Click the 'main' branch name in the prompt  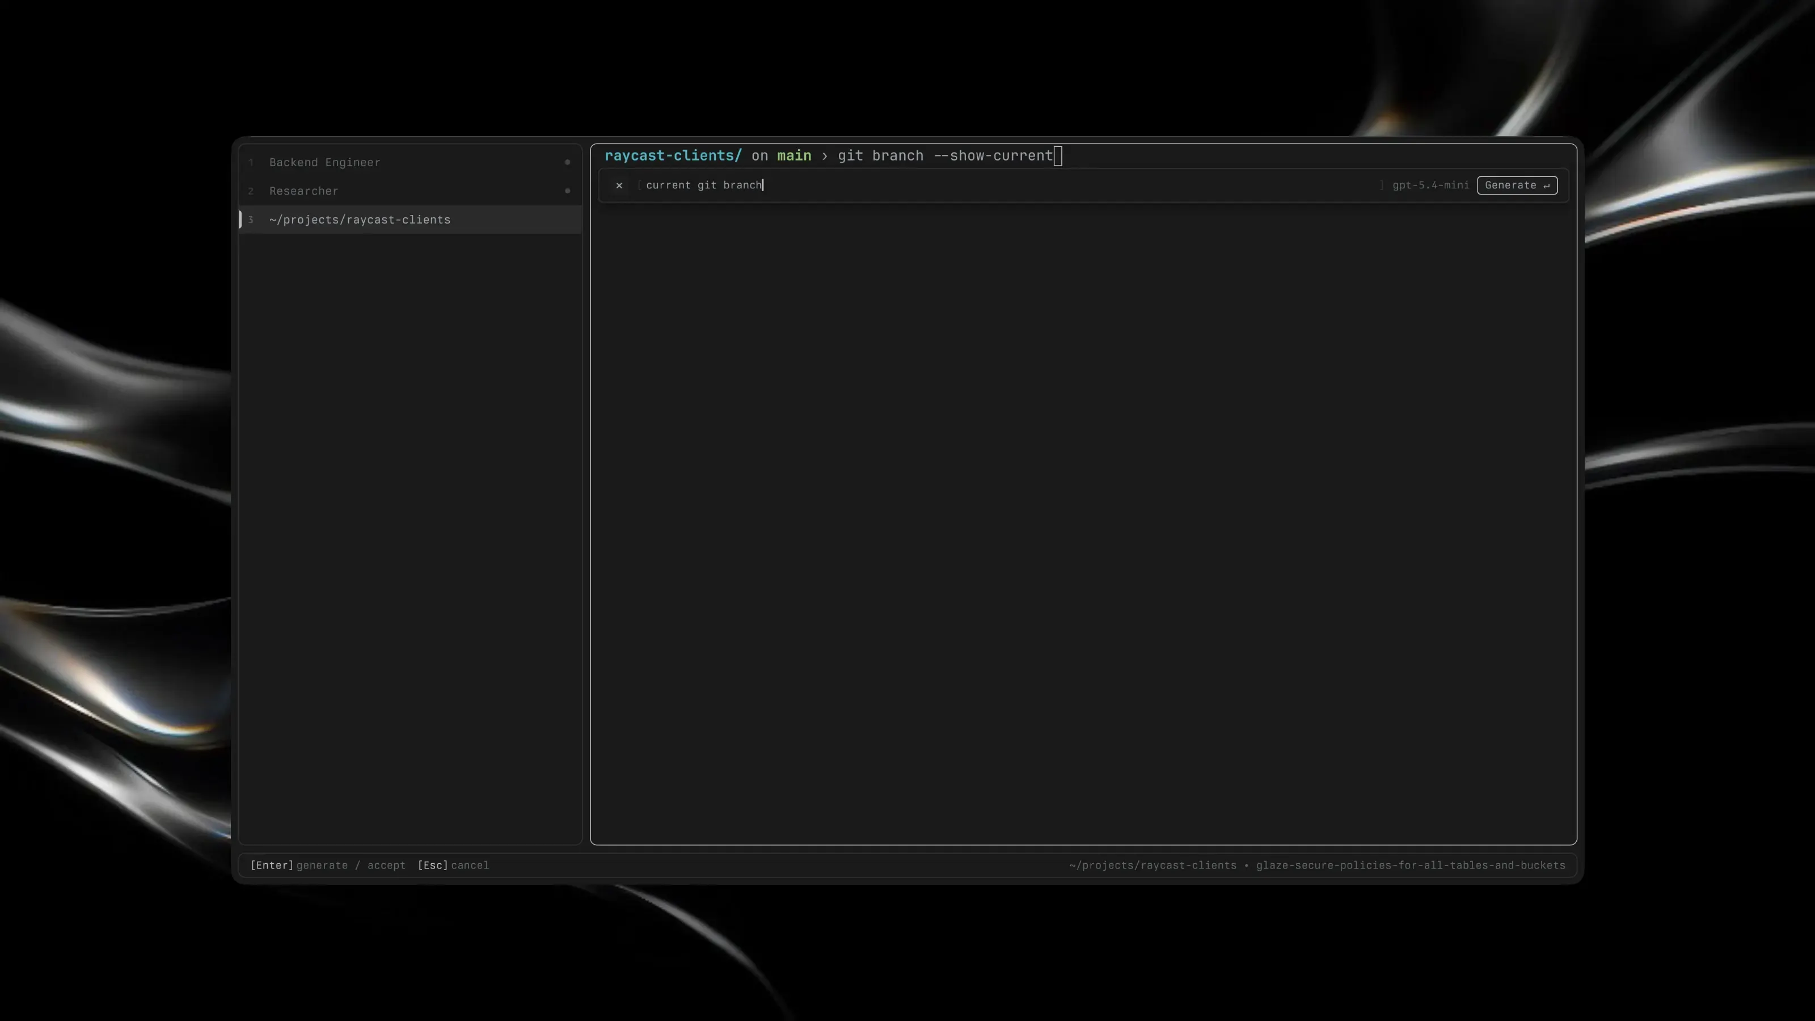point(793,156)
